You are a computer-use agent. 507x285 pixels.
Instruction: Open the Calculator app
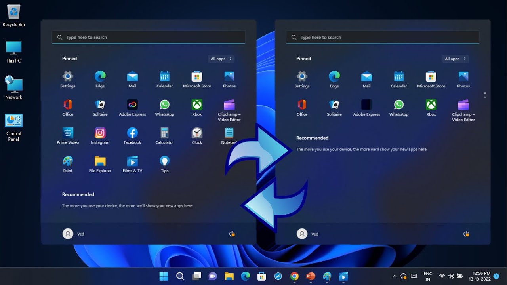tap(164, 136)
